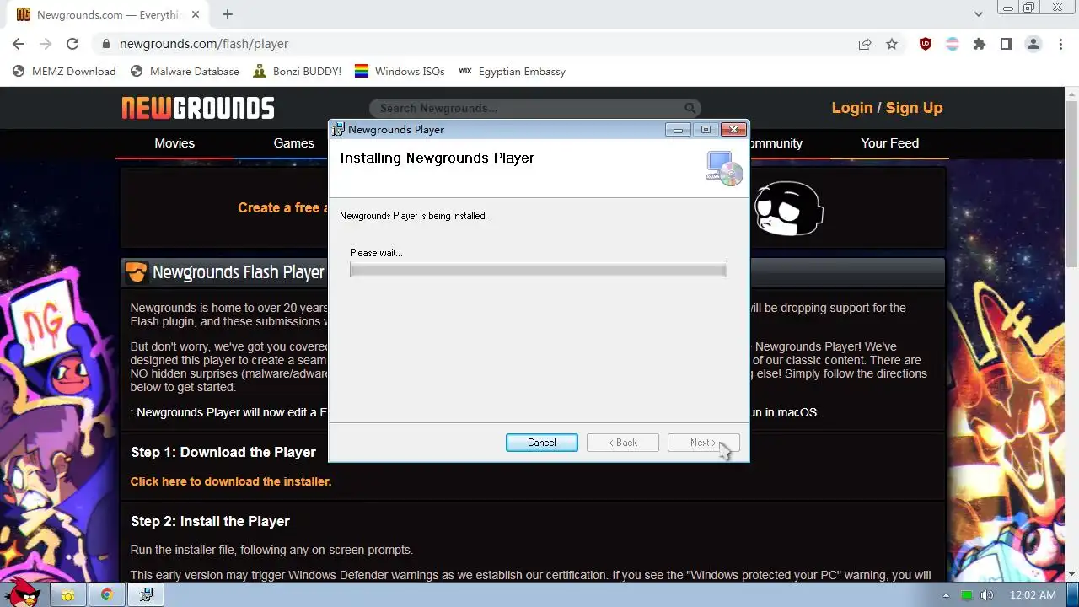Click the volume speaker tray icon
Screen dimensions: 1079x607
click(987, 595)
